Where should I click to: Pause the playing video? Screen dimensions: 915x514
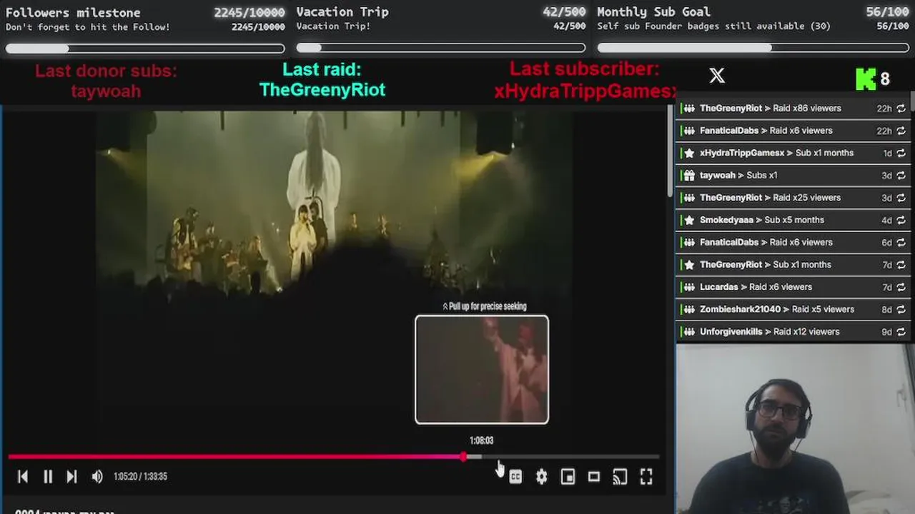48,476
